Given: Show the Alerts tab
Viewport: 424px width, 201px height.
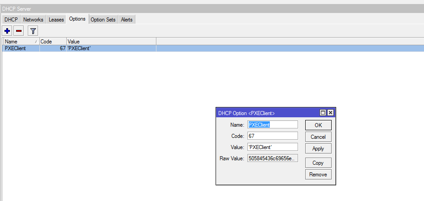Looking at the screenshot, I should coord(126,20).
